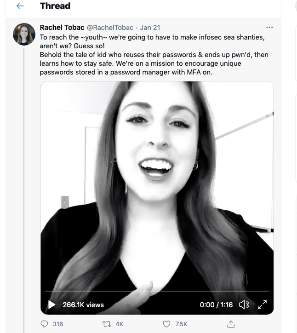The height and width of the screenshot is (333, 297).
Task: Click the video progress bar
Action: pyautogui.click(x=156, y=291)
